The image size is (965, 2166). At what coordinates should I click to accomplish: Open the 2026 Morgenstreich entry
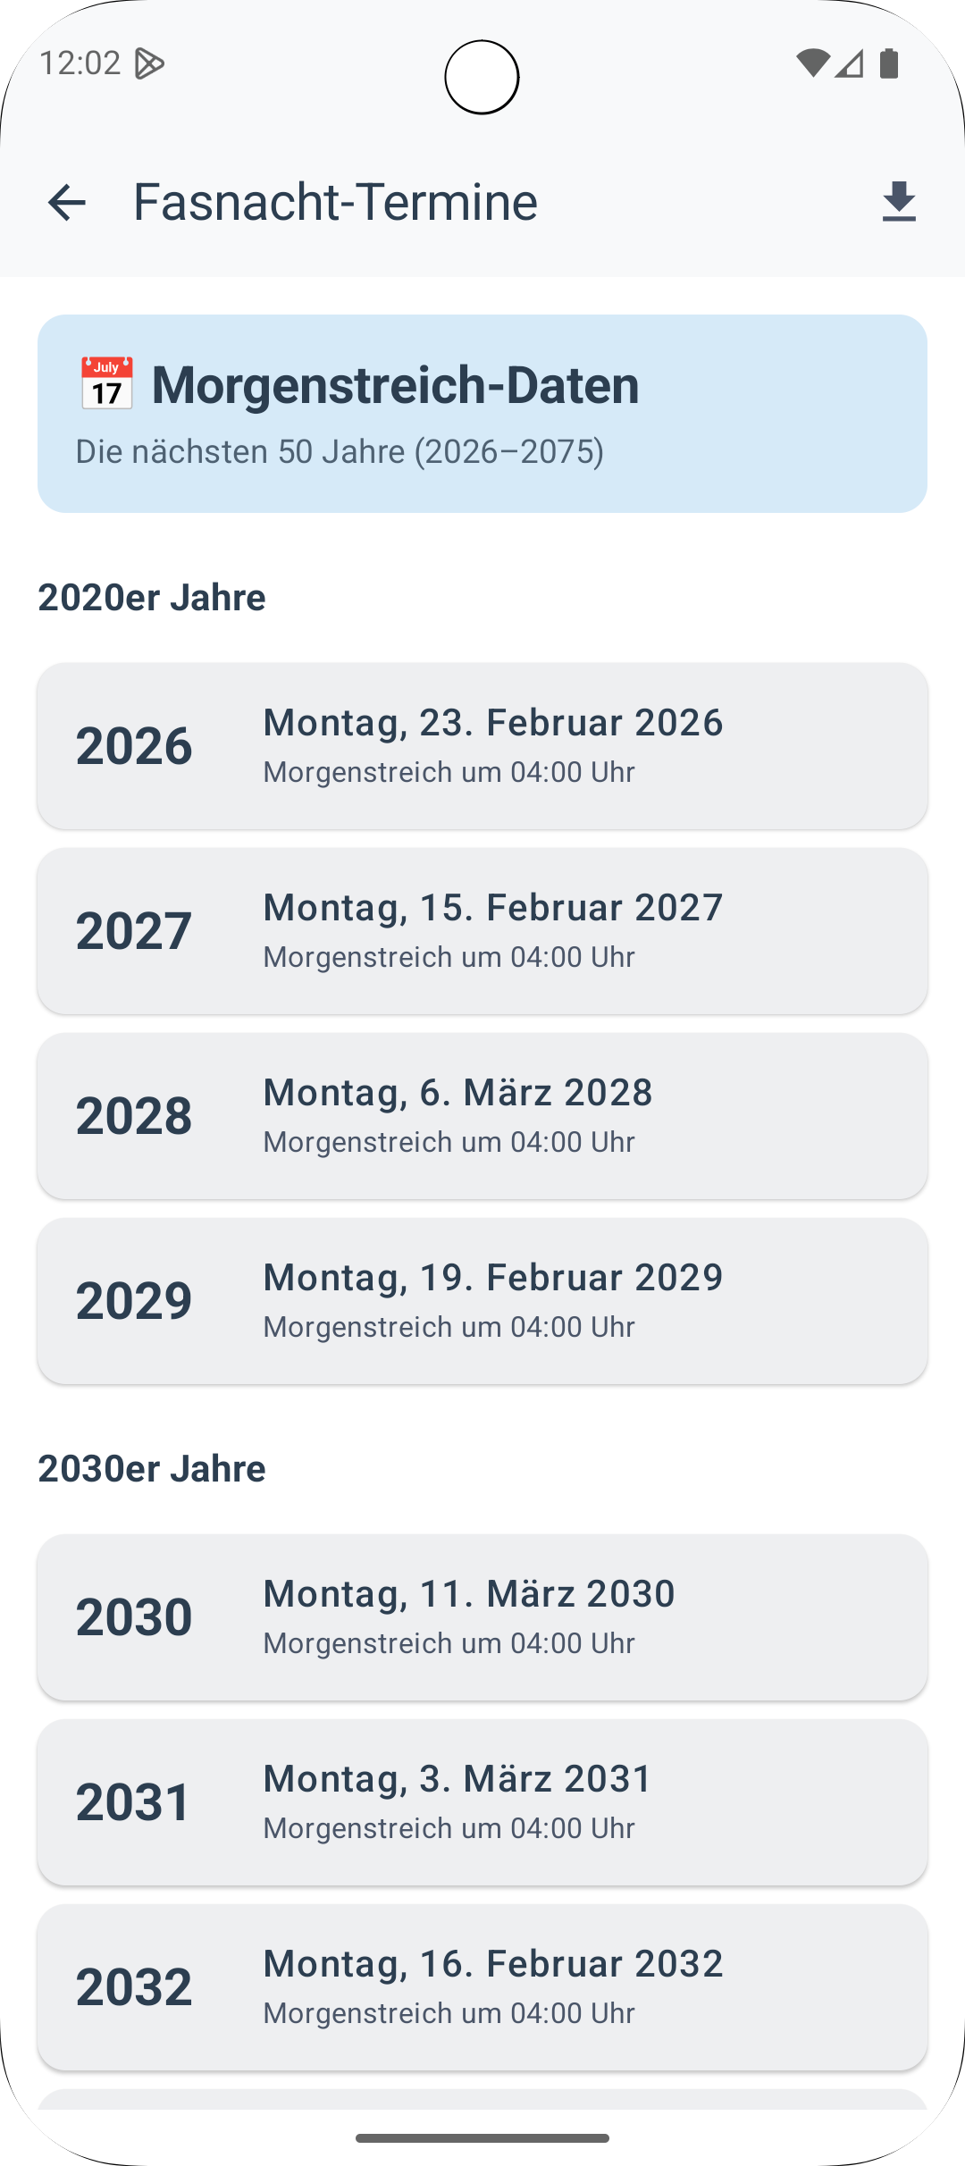[482, 745]
